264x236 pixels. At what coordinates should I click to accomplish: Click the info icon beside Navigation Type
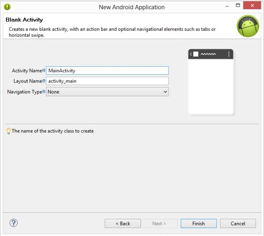coord(44,91)
